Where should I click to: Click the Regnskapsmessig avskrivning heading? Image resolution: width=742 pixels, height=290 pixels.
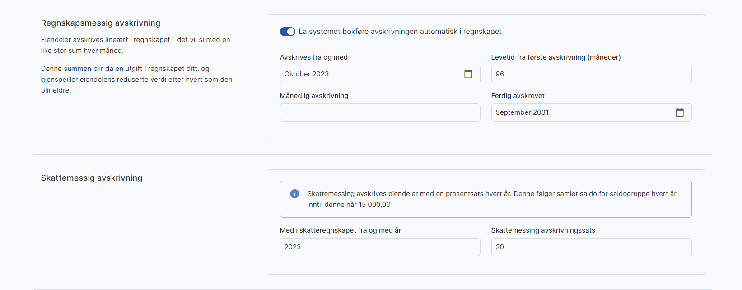pyautogui.click(x=100, y=23)
